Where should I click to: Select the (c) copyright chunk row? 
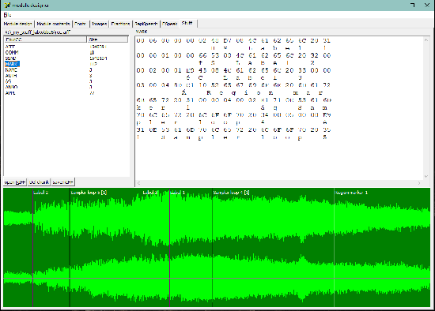tap(66, 81)
